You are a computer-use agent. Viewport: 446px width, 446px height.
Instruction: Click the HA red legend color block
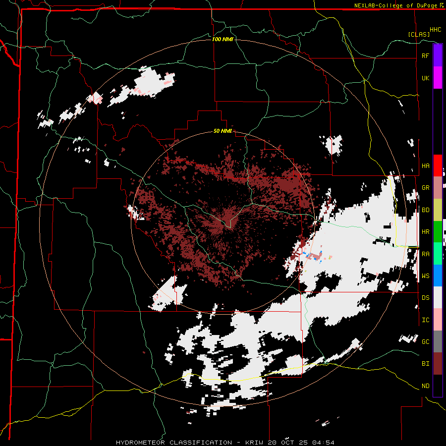point(438,166)
